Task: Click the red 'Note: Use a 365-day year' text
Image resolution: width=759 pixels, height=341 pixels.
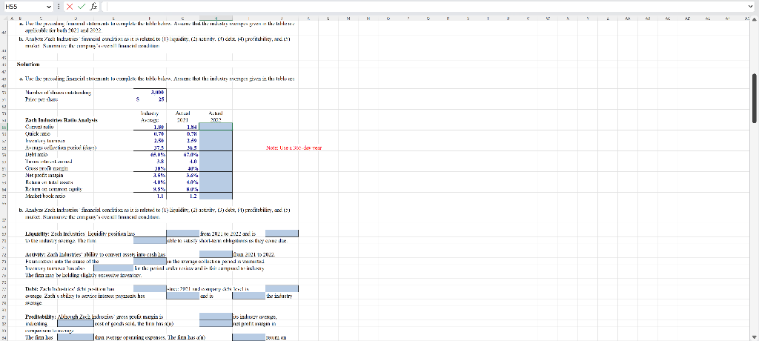Action: (x=294, y=148)
